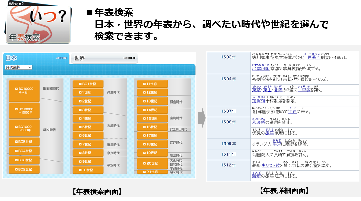
Task: Click the gray arrow between the two screens
Action: pos(201,118)
